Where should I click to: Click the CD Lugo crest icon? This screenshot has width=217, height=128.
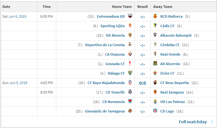pos(155,111)
